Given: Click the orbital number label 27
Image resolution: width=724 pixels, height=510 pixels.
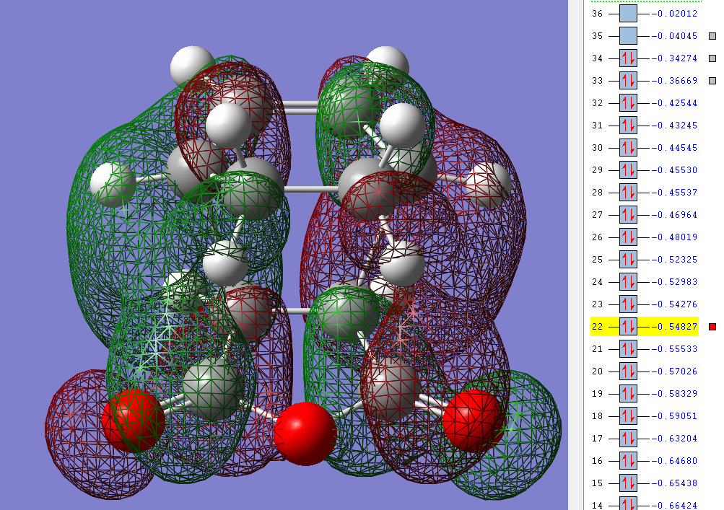Looking at the screenshot, I should point(598,215).
